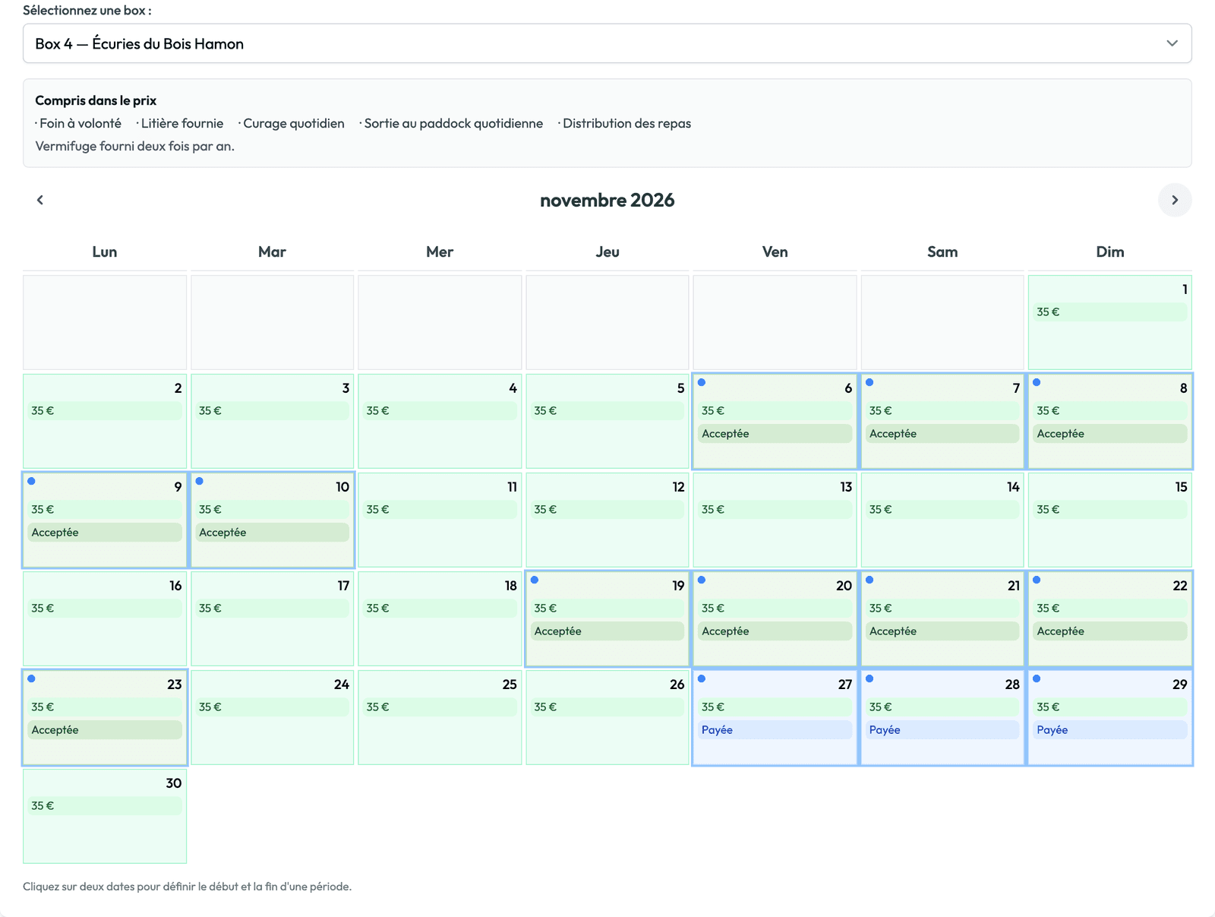Click the blue dot on November 27
This screenshot has width=1215, height=917.
(x=702, y=678)
